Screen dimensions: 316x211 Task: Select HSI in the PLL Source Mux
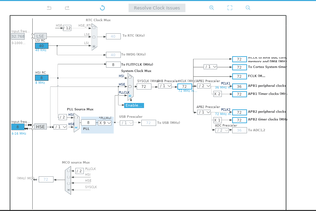(76, 117)
